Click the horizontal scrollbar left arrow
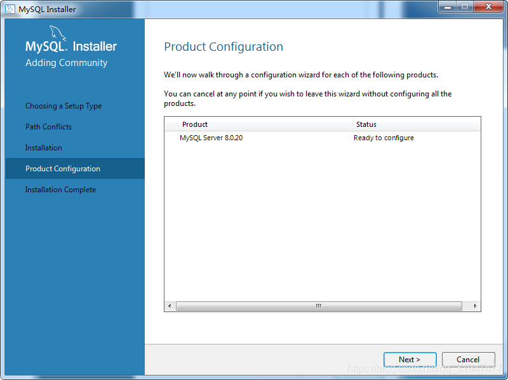The height and width of the screenshot is (380, 508). click(x=170, y=306)
